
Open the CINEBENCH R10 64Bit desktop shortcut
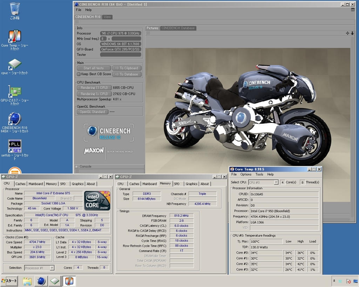point(15,119)
